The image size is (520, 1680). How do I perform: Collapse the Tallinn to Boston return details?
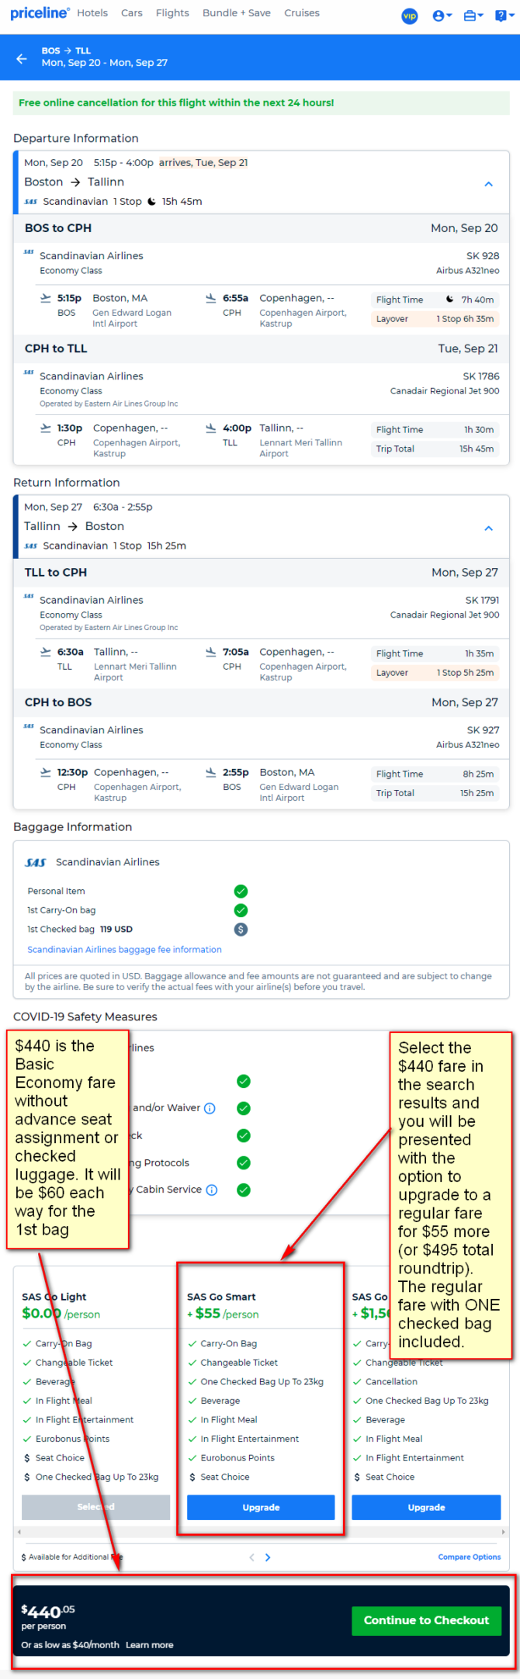(x=488, y=528)
